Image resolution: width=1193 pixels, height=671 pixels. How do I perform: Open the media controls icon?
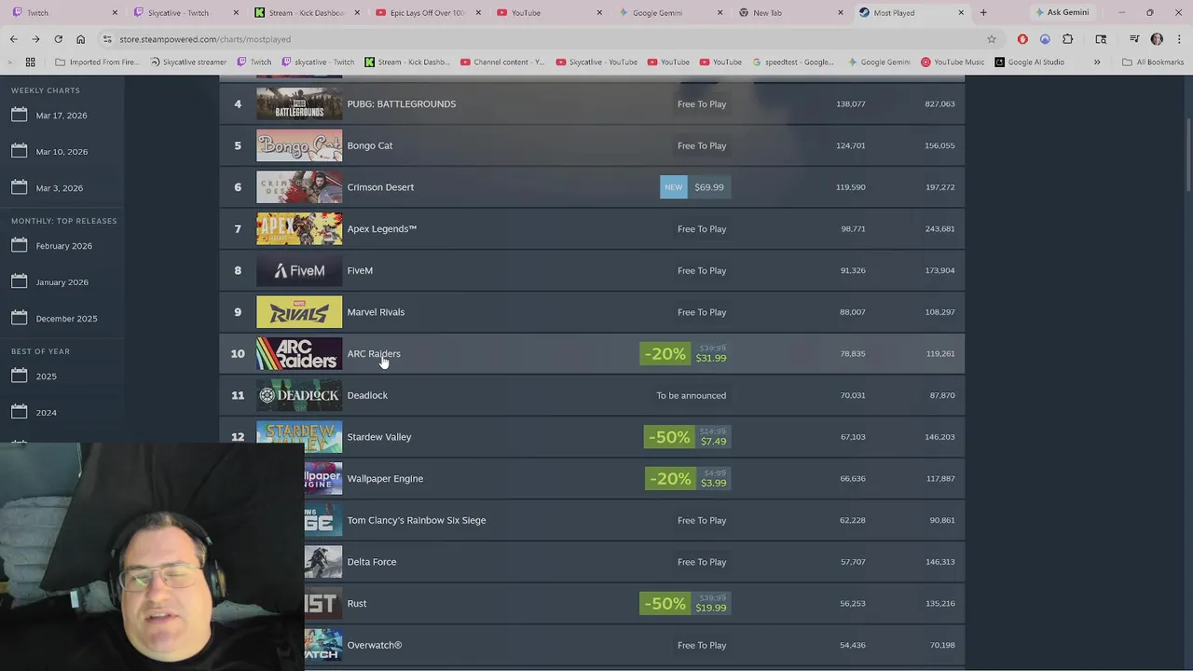click(1134, 39)
